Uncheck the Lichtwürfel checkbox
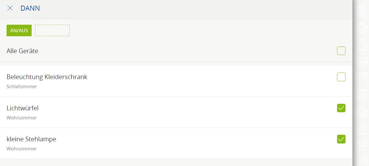Screen dimensions: 369x166 pos(341,108)
